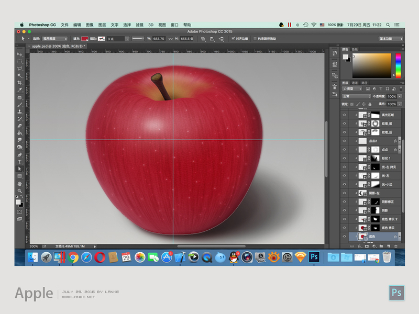Click the fill color red swatch
The image size is (419, 314).
pos(85,39)
